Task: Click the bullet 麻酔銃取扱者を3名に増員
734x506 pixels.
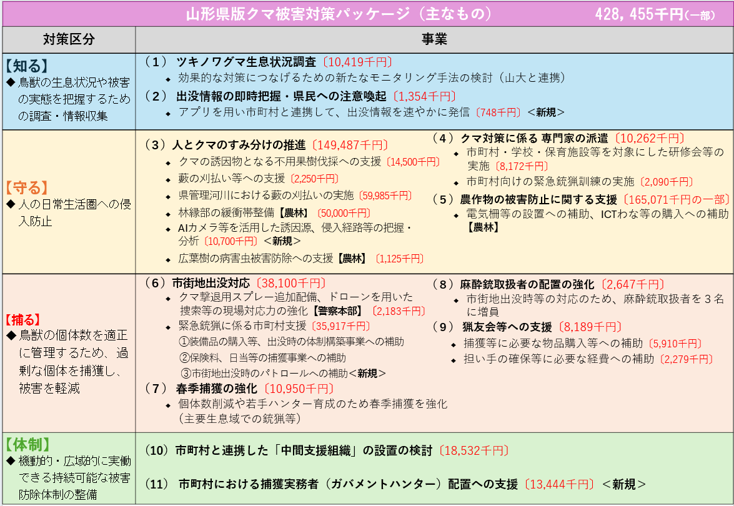Action: (x=595, y=305)
